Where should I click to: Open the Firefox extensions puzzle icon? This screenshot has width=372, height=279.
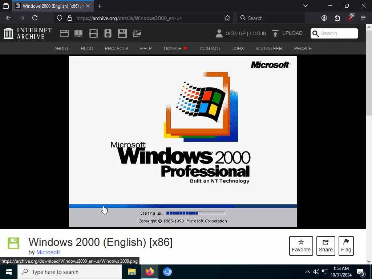click(x=337, y=18)
